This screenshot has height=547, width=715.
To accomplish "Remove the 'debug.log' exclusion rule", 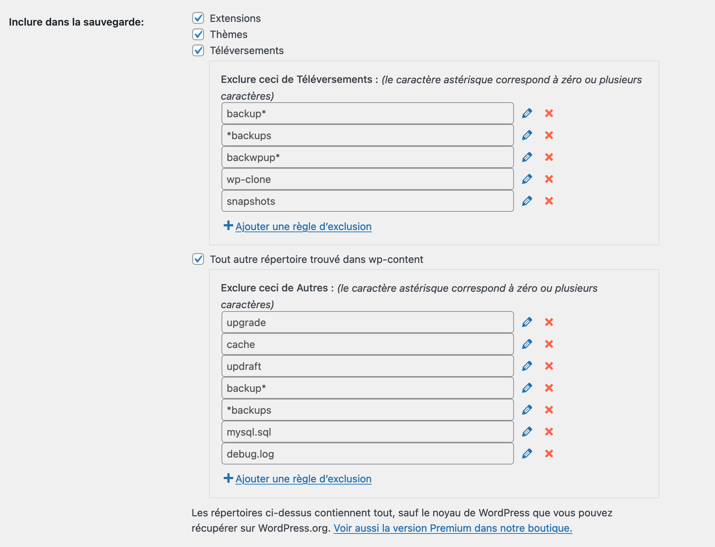I will click(x=549, y=454).
